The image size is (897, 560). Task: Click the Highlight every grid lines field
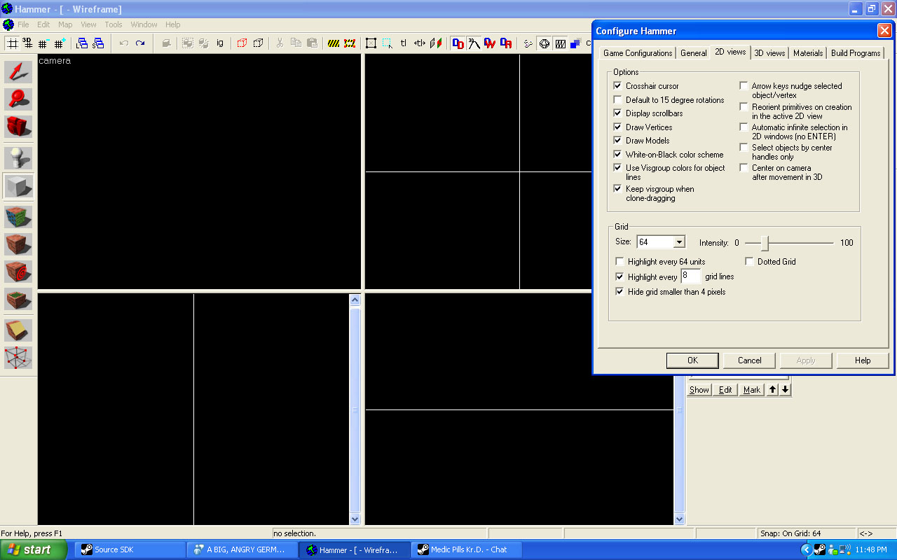[x=691, y=276]
